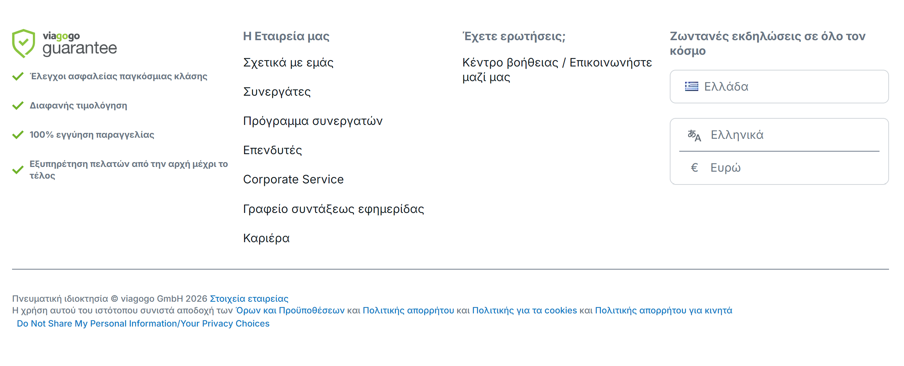Click the checkmark beside 100% εγγύηση παραγγελίας
The width and height of the screenshot is (904, 366).
click(18, 135)
